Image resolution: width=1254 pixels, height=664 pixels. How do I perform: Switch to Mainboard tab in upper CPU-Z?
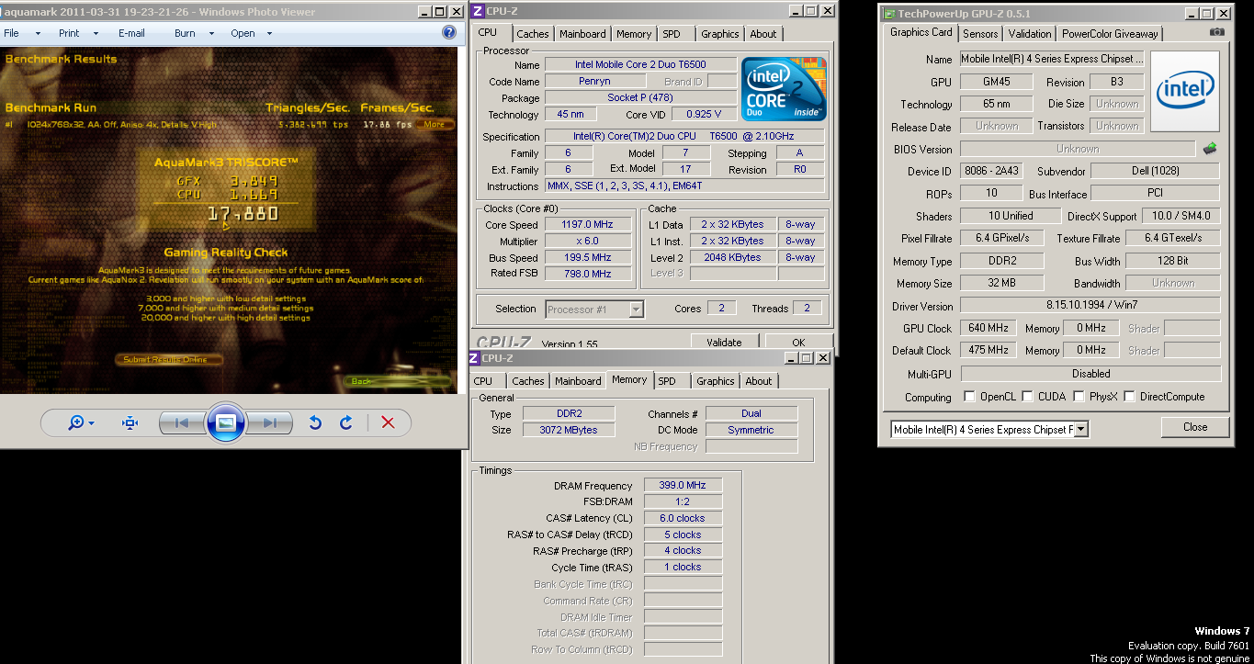point(582,34)
